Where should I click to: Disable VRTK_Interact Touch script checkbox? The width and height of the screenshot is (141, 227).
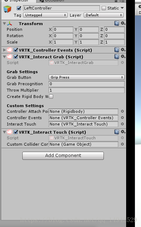pyautogui.click(x=16, y=132)
